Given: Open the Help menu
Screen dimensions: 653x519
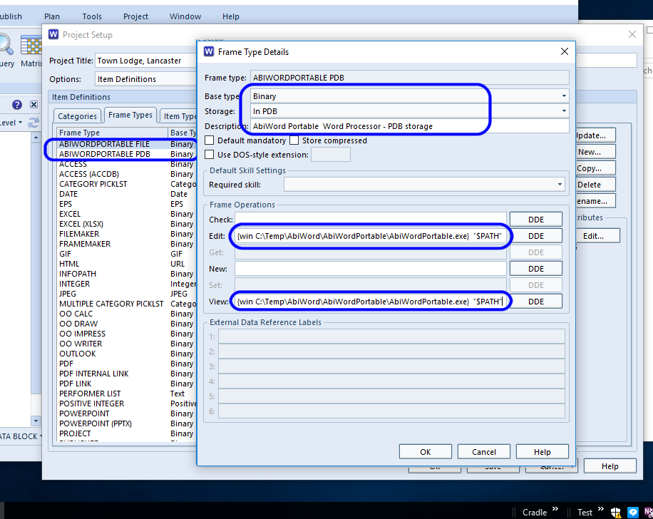Looking at the screenshot, I should pyautogui.click(x=231, y=16).
